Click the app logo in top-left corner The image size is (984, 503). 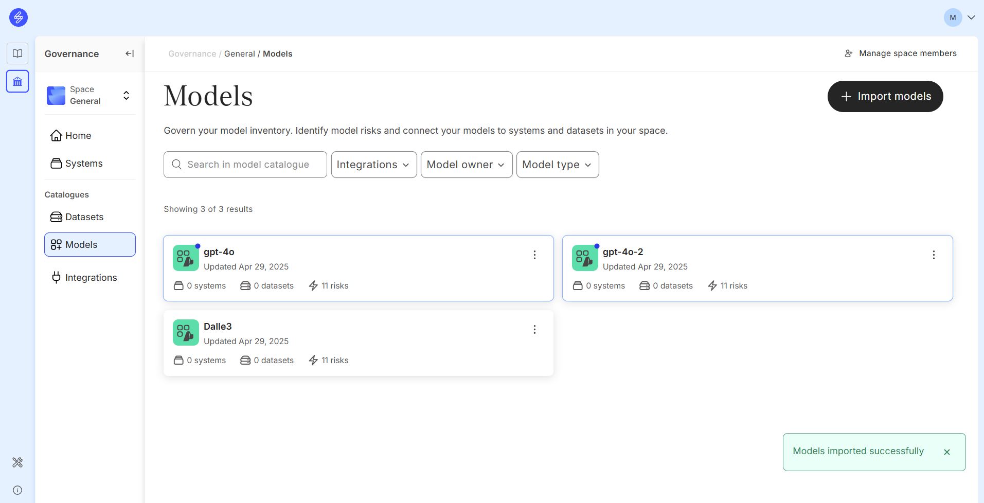click(19, 17)
